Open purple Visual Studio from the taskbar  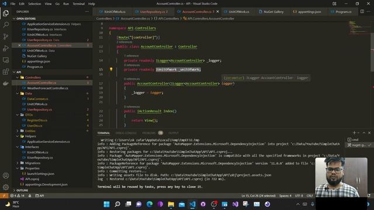[x=235, y=204]
